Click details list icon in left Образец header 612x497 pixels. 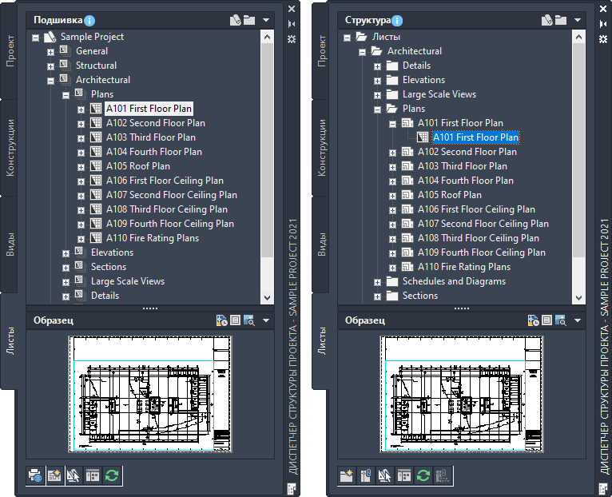[236, 320]
